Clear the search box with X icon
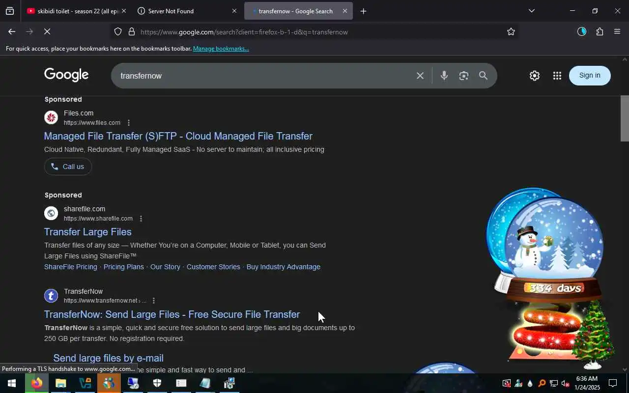 [420, 76]
